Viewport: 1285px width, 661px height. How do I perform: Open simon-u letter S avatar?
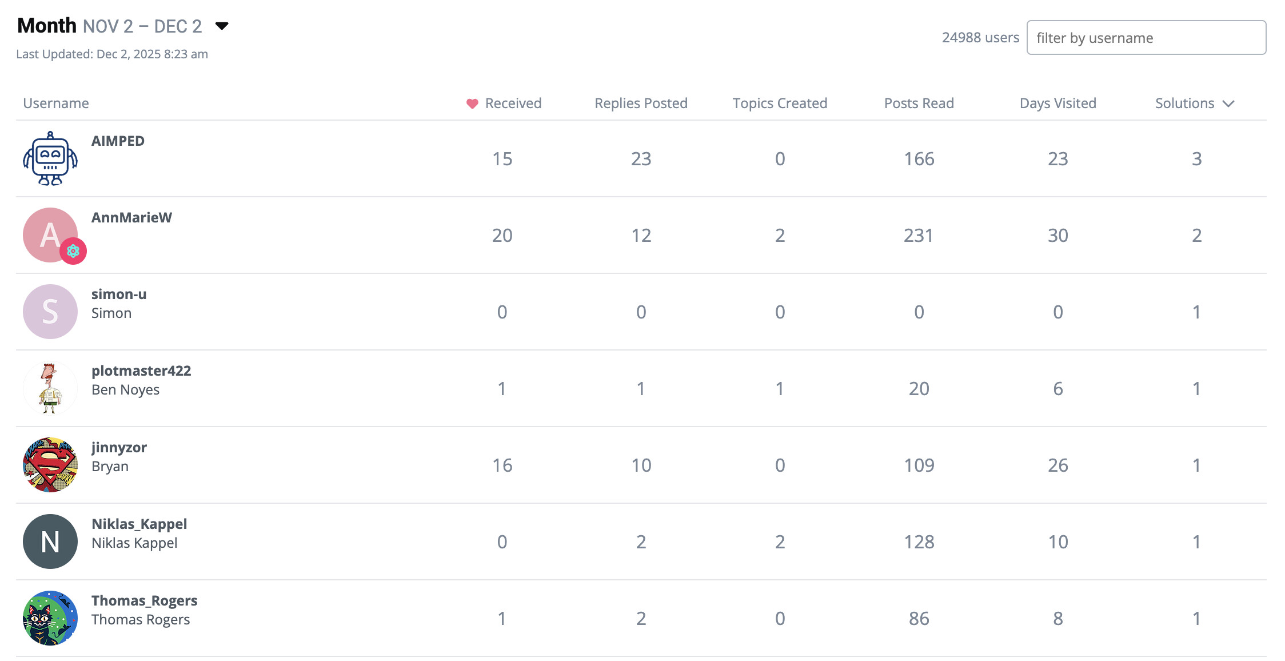click(x=50, y=312)
